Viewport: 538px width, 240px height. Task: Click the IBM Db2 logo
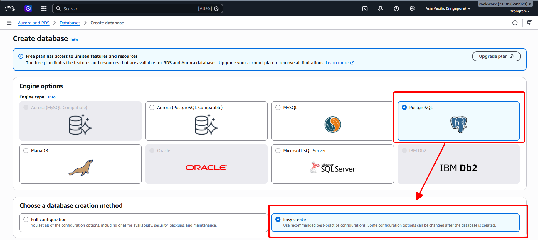(458, 168)
